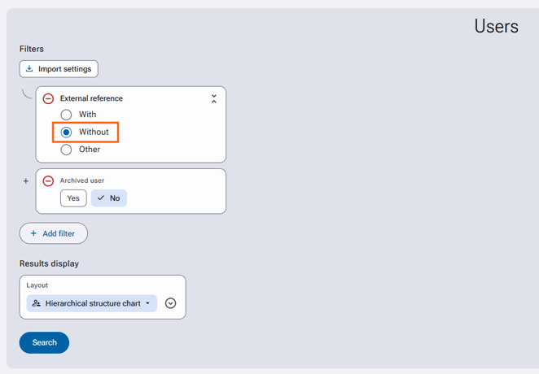Open Import settings
The width and height of the screenshot is (539, 374).
click(x=59, y=69)
